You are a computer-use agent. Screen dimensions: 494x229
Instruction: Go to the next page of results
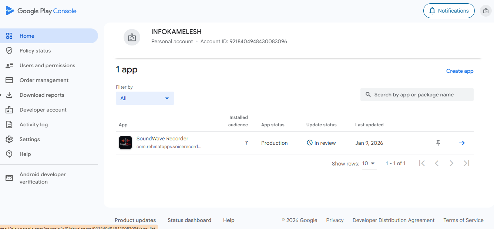(x=451, y=163)
